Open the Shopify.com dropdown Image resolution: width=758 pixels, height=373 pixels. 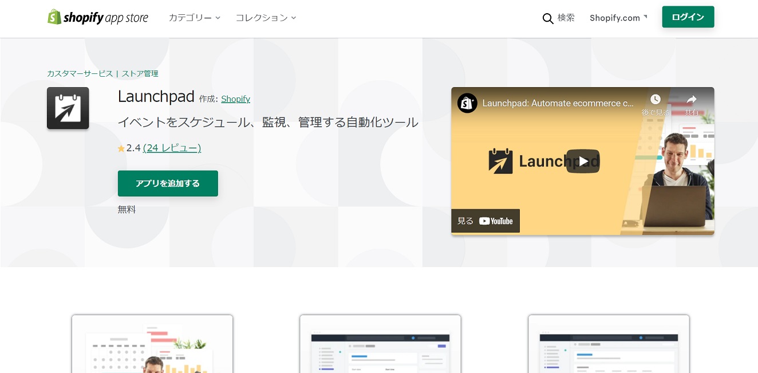pyautogui.click(x=618, y=18)
